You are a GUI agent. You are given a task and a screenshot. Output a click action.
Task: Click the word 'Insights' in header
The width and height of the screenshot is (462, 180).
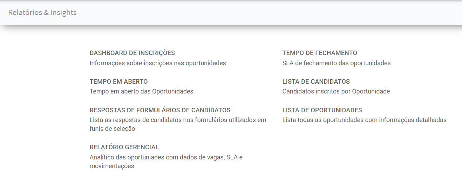click(x=63, y=13)
